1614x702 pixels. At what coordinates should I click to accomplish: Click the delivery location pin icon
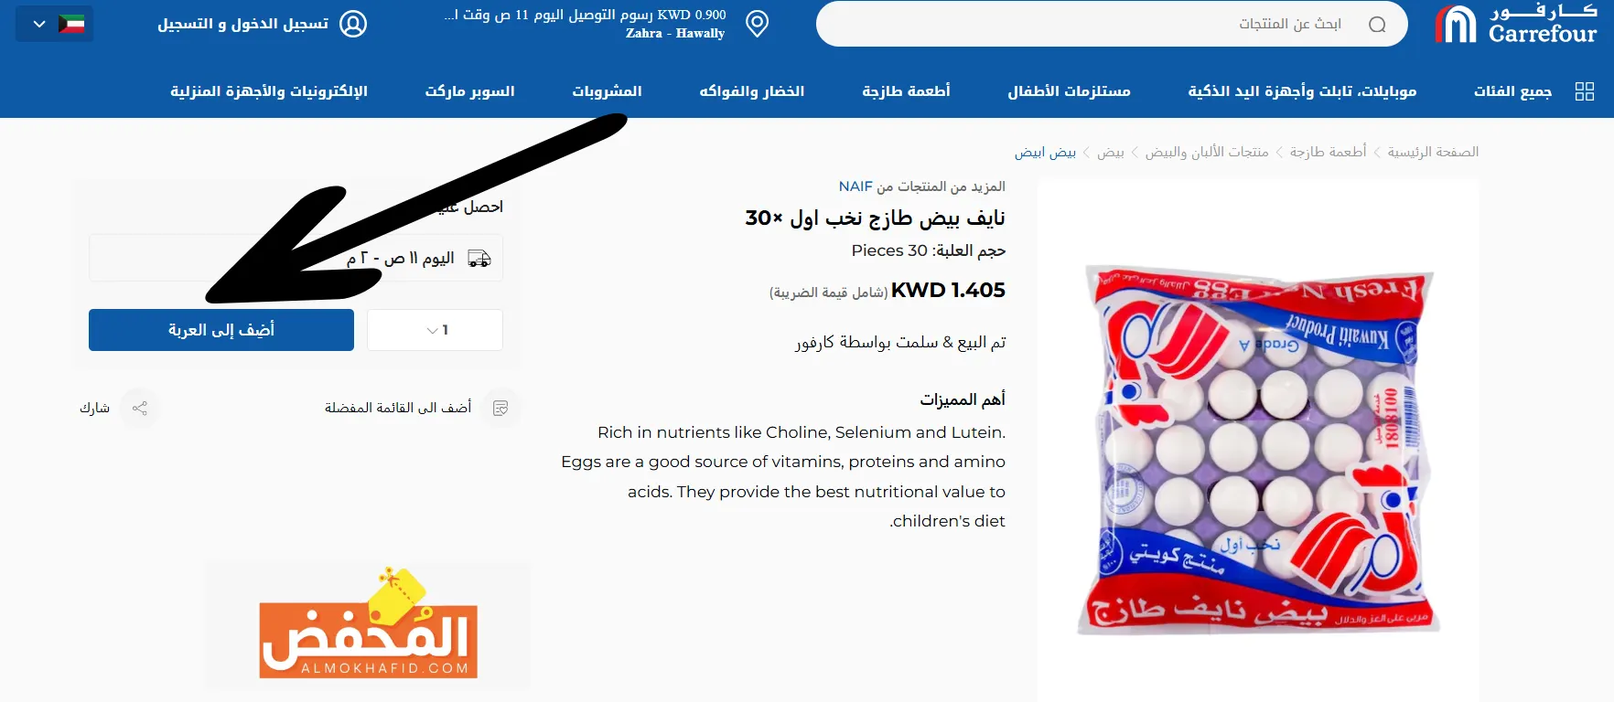click(757, 24)
